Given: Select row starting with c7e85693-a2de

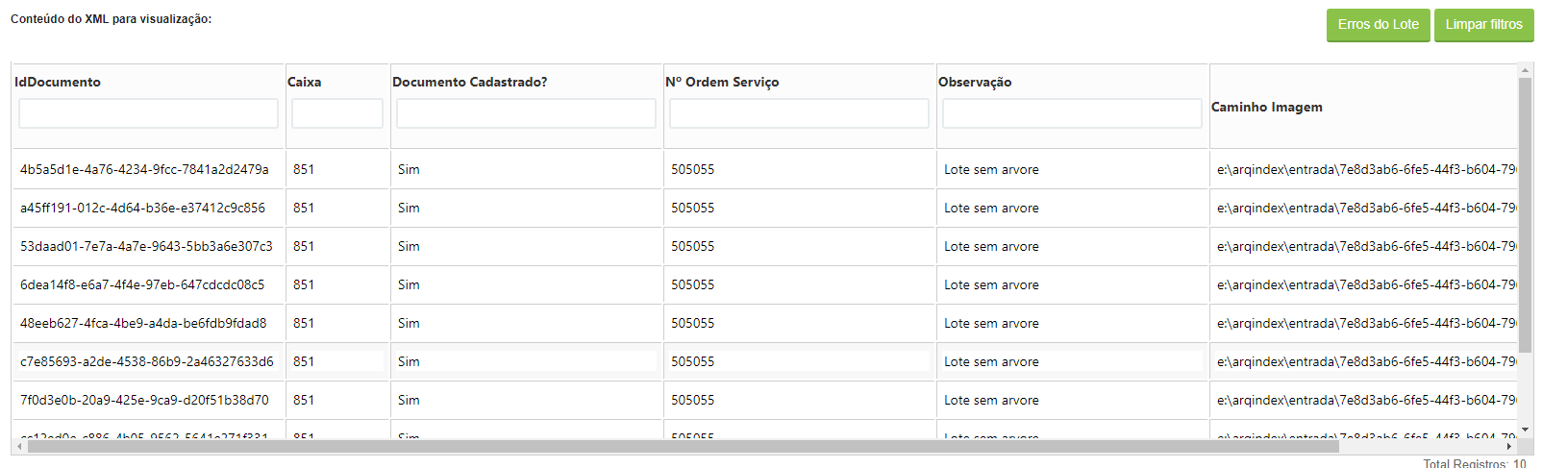Looking at the screenshot, I should (x=764, y=361).
